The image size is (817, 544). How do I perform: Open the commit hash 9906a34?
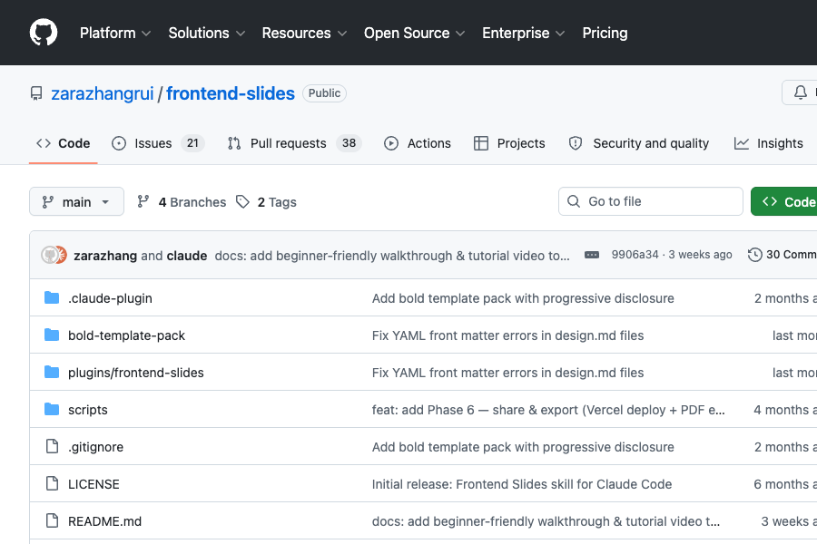point(635,255)
